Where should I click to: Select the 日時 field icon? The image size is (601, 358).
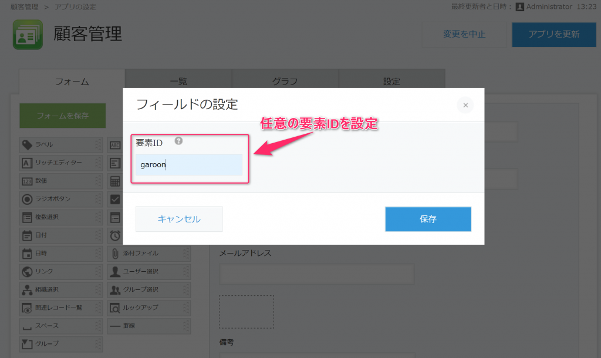coord(27,254)
